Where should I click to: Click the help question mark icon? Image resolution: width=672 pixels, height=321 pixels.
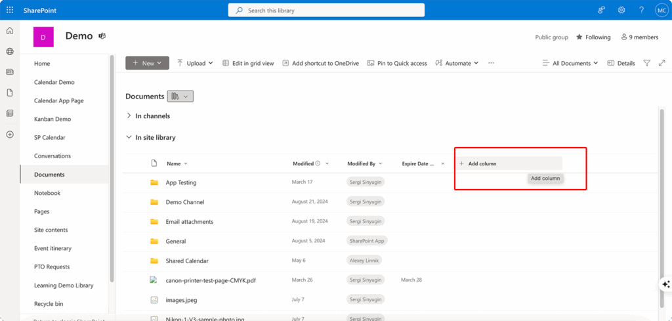point(641,11)
